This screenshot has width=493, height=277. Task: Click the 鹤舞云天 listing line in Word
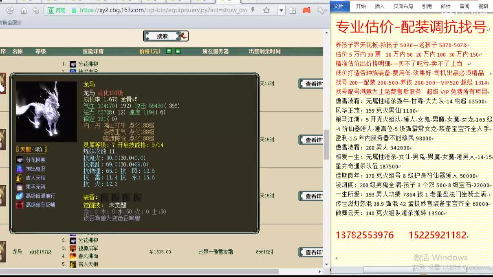(390, 213)
